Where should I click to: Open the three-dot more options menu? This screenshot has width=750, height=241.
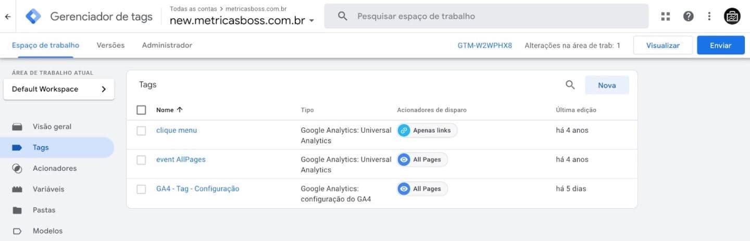click(x=709, y=16)
